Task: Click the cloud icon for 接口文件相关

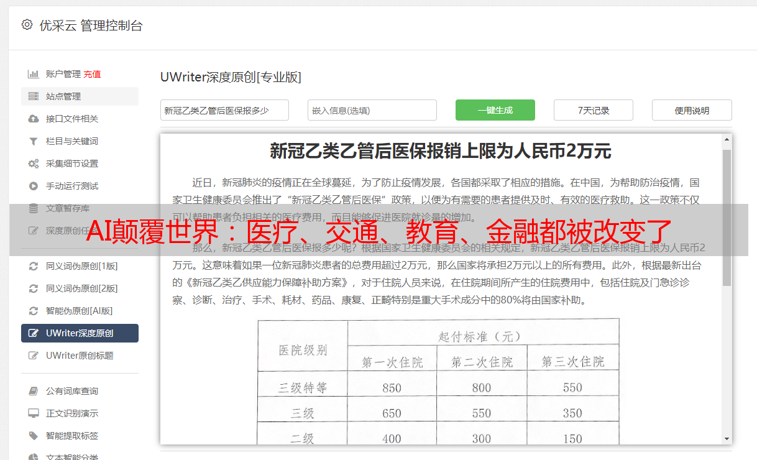Action: (x=34, y=119)
